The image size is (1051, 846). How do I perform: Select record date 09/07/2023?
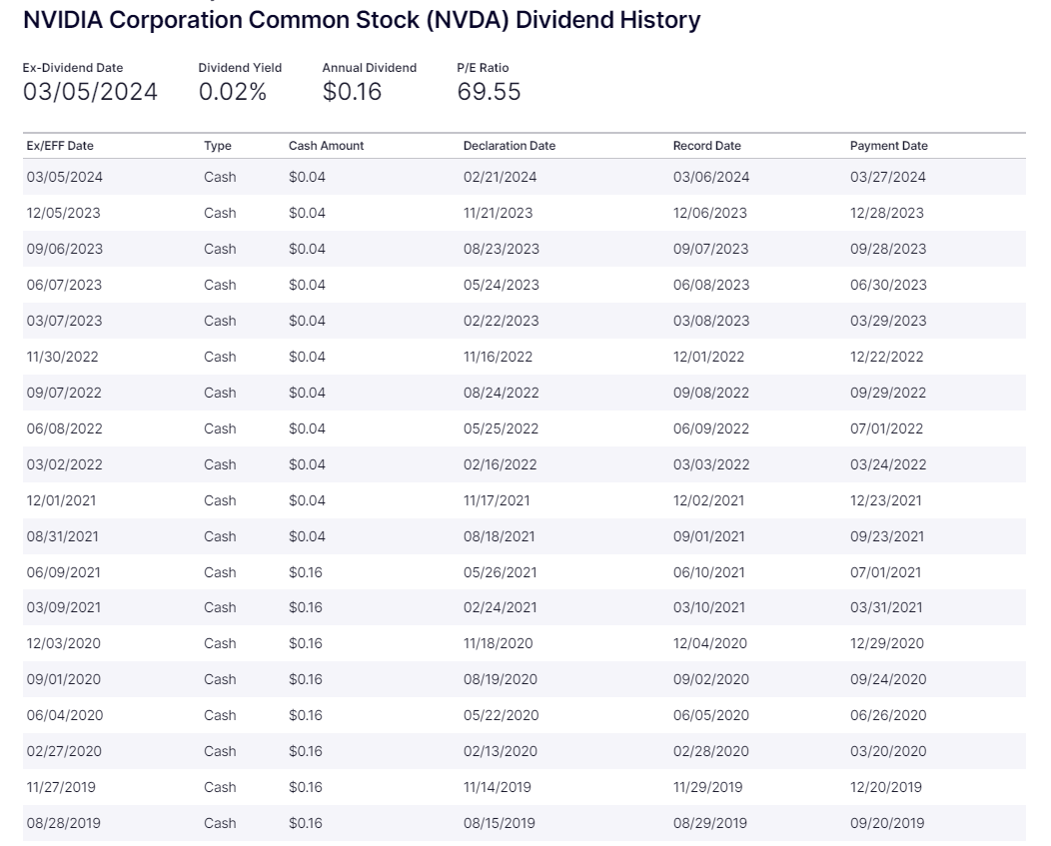(x=711, y=249)
